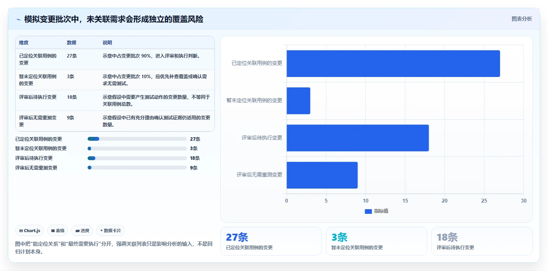Click description starting 示意中占变更批次 90%
Image resolution: width=548 pixels, height=271 pixels.
pyautogui.click(x=151, y=56)
